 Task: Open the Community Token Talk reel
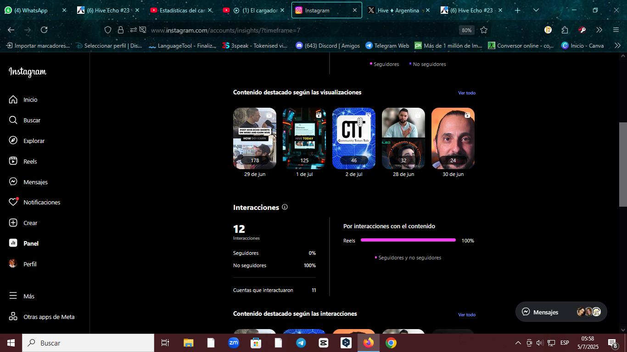click(354, 138)
